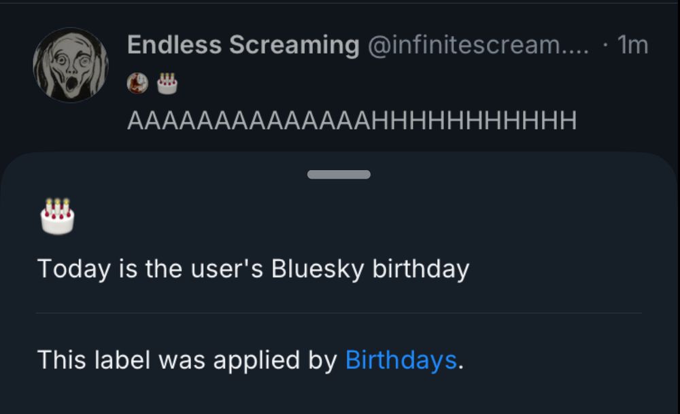
Task: Collapse the label details sheet via drag handle
Action: click(339, 174)
